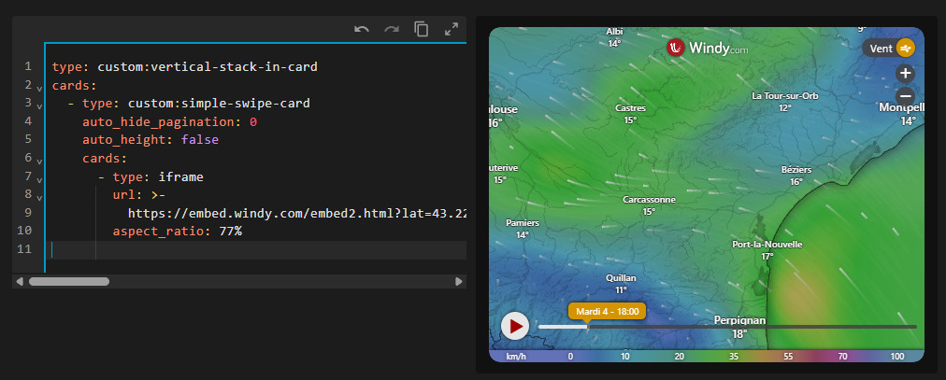946x380 pixels.
Task: Collapse the url block on line 8
Action: coord(39,196)
